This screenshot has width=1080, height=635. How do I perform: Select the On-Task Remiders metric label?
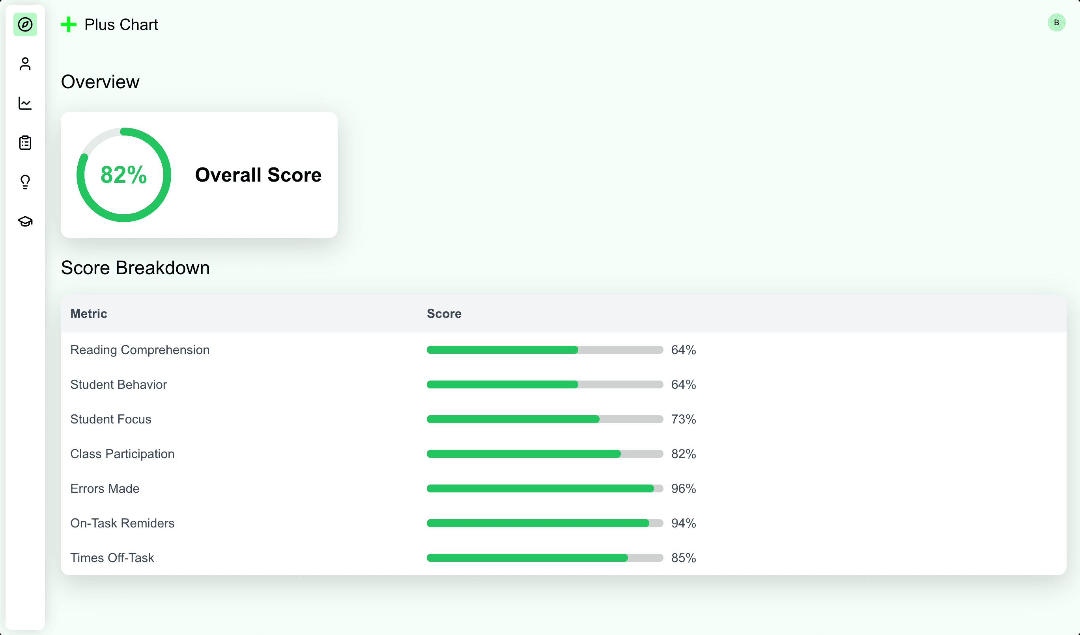122,523
